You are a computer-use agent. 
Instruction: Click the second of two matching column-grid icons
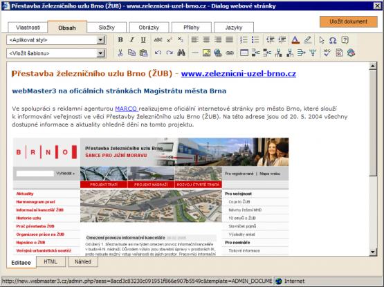290,53
